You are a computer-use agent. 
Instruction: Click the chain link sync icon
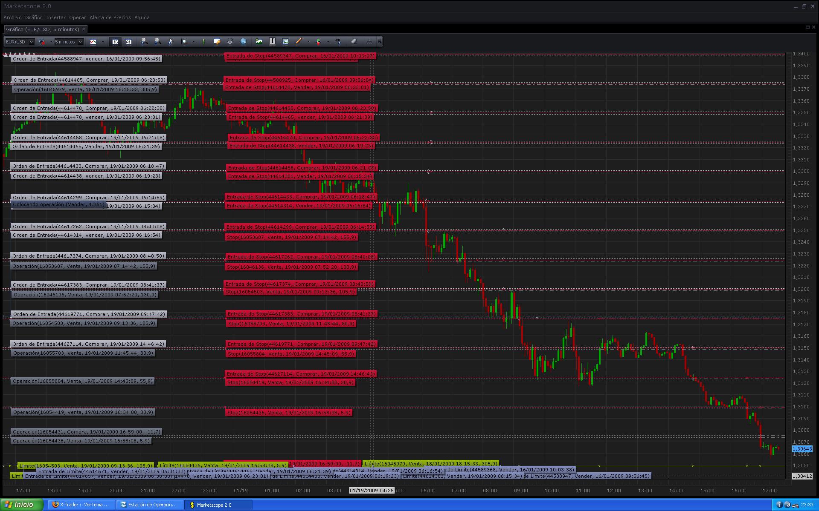[42, 42]
